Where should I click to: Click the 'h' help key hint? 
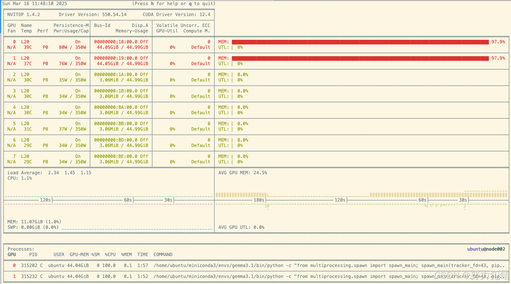pyautogui.click(x=152, y=4)
